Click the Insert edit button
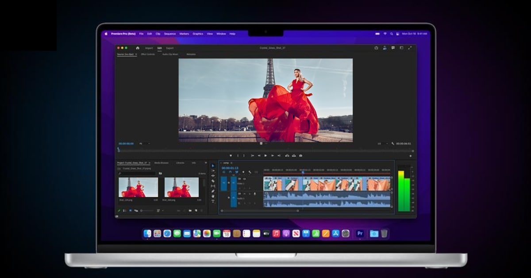531x278 pixels. pos(287,155)
